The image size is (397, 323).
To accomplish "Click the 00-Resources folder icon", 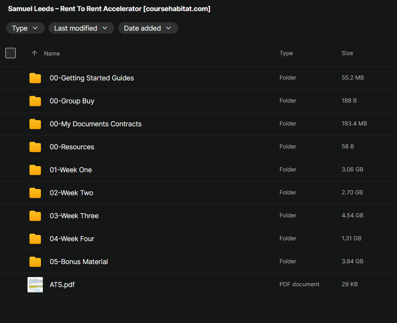I will (x=35, y=147).
